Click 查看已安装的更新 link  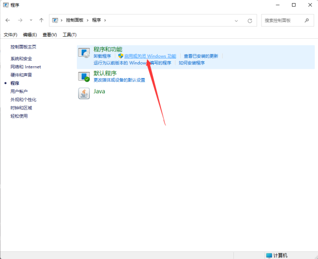(x=201, y=56)
